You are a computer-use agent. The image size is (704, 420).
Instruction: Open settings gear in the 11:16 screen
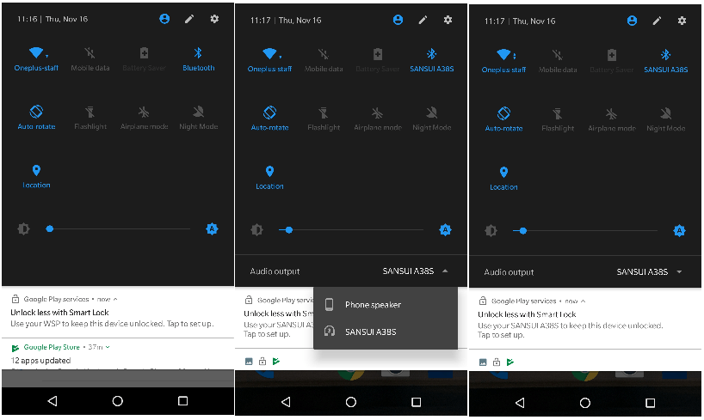[214, 19]
